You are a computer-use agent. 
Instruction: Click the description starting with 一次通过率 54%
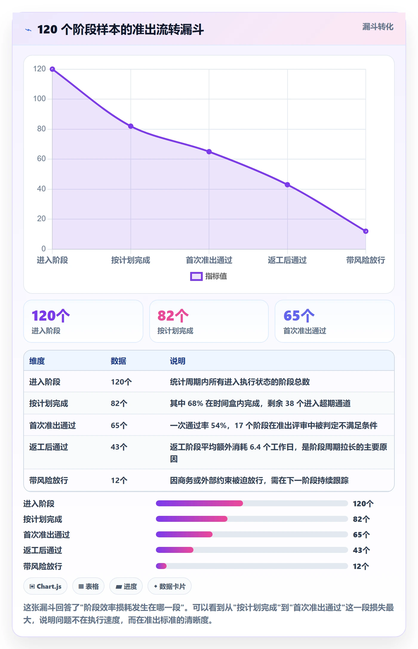tap(273, 425)
